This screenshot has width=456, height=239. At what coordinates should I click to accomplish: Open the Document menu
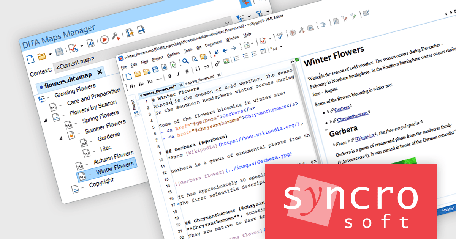pos(213,44)
